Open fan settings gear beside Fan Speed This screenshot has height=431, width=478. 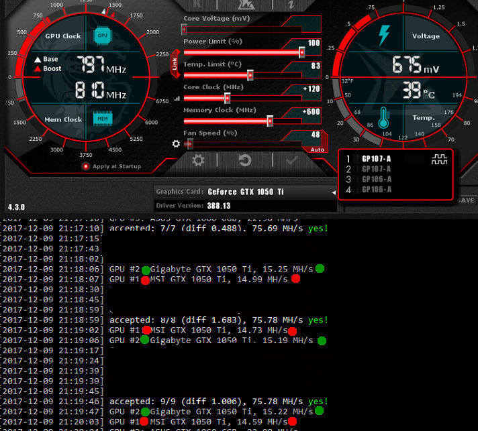point(176,143)
